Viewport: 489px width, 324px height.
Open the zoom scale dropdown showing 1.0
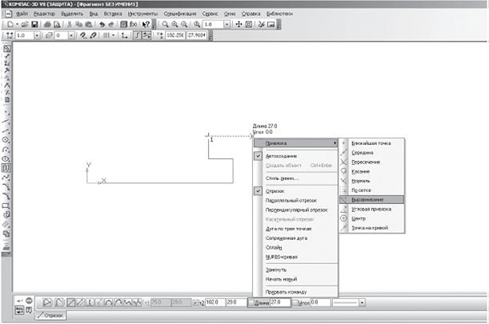point(227,24)
